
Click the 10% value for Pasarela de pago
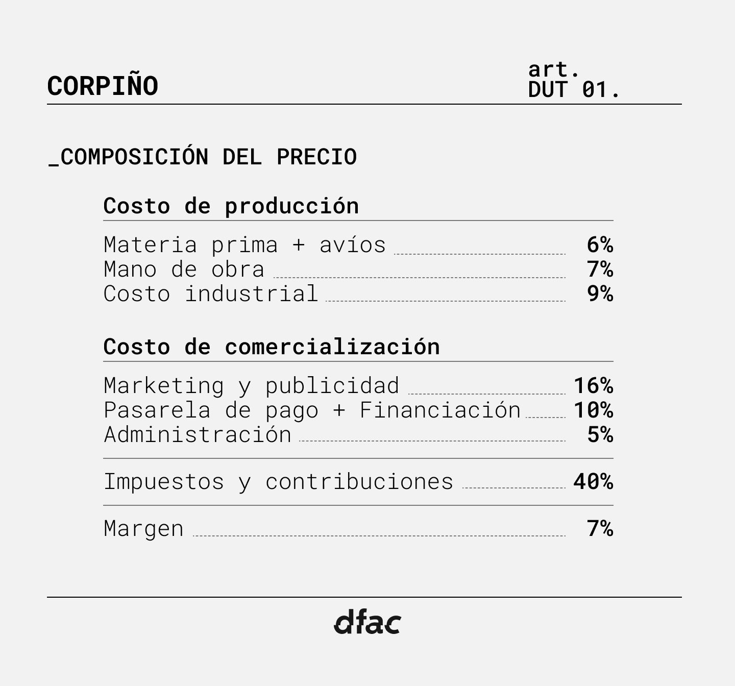[593, 410]
